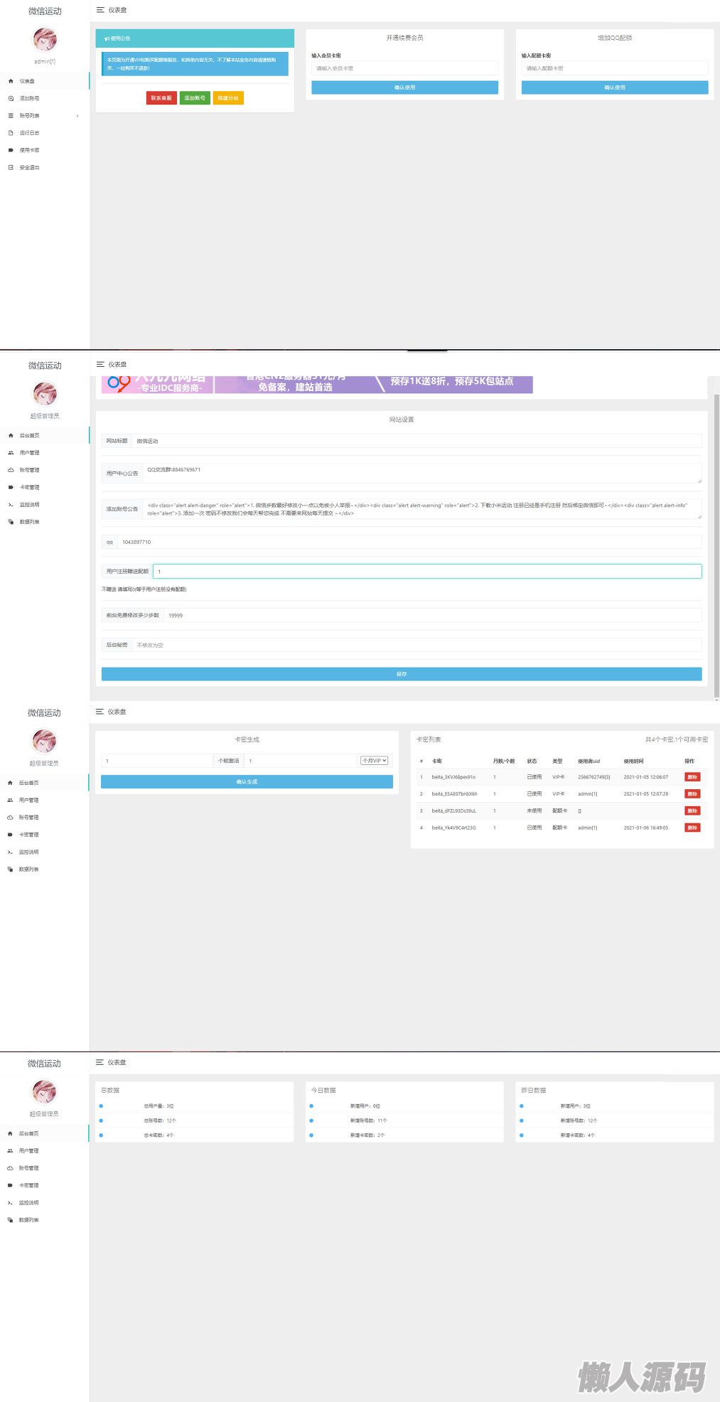Click the tag icon beside 使用卡密

coord(11,150)
